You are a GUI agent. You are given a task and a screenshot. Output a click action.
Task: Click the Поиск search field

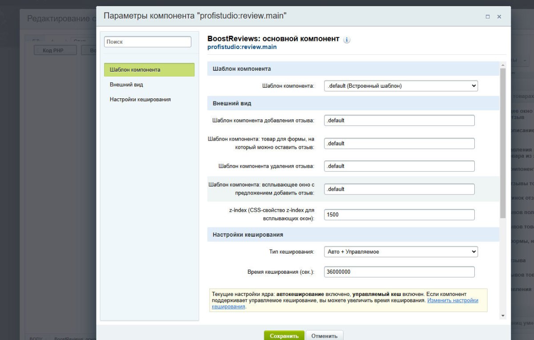coord(146,41)
